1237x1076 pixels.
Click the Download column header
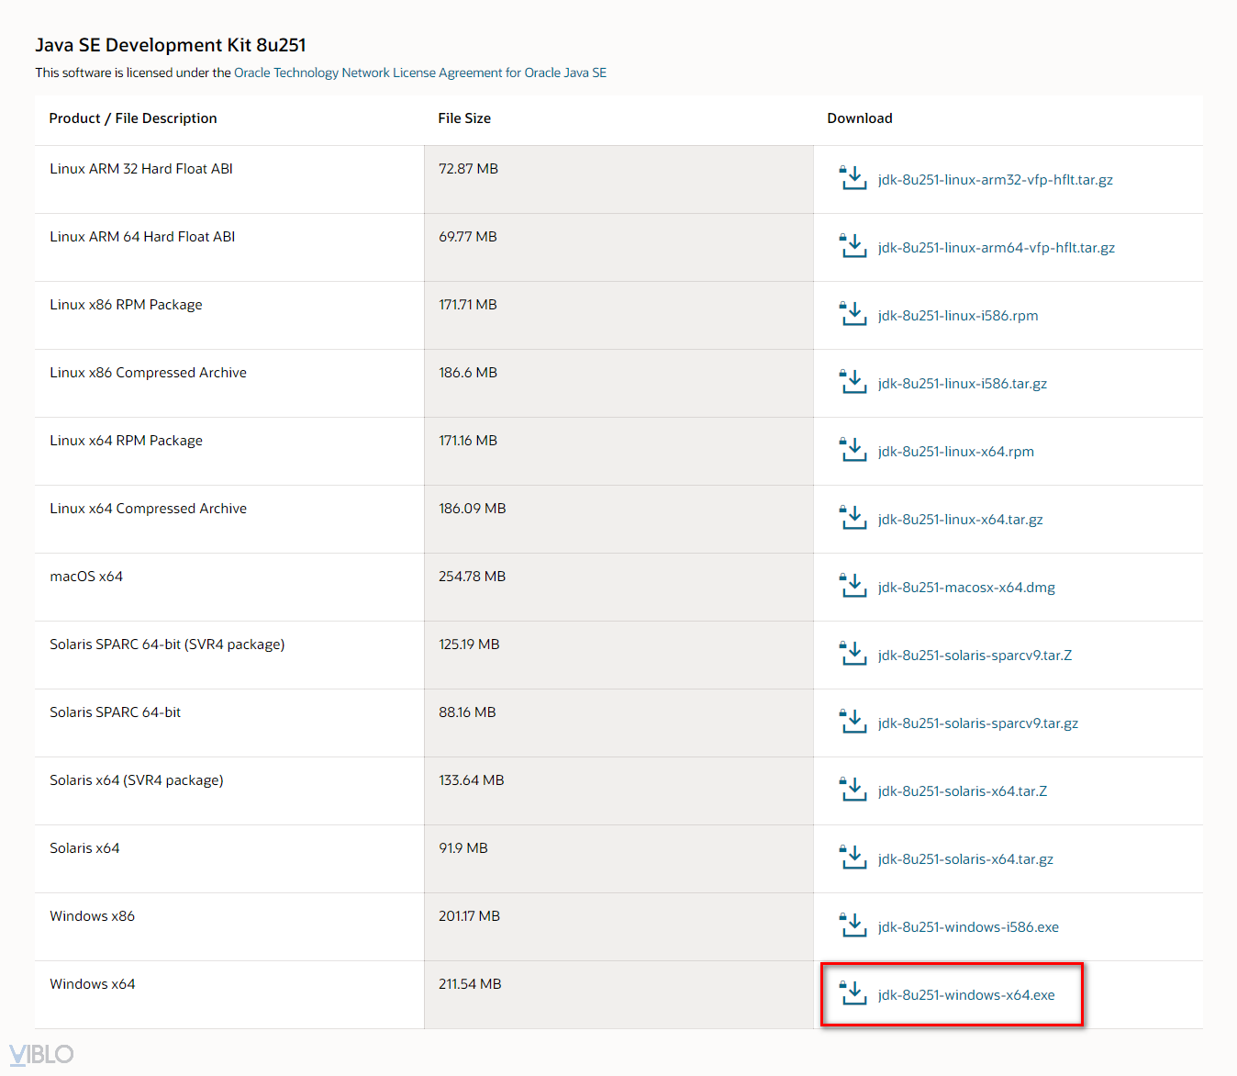coord(859,118)
